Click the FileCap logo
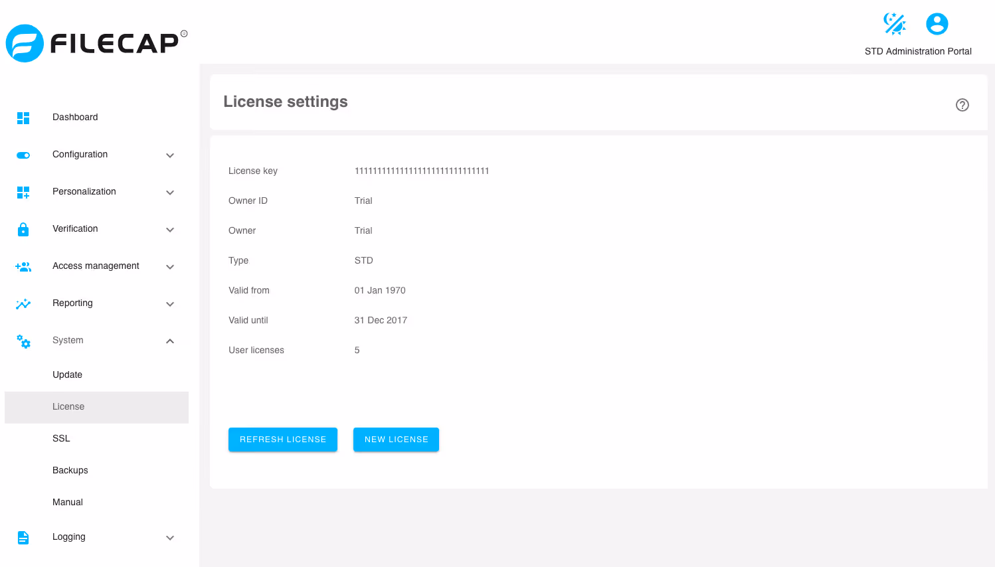The height and width of the screenshot is (567, 995). (x=96, y=44)
